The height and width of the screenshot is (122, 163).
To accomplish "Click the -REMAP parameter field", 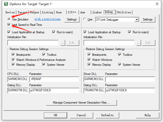I will pyautogui.click(x=54, y=79).
